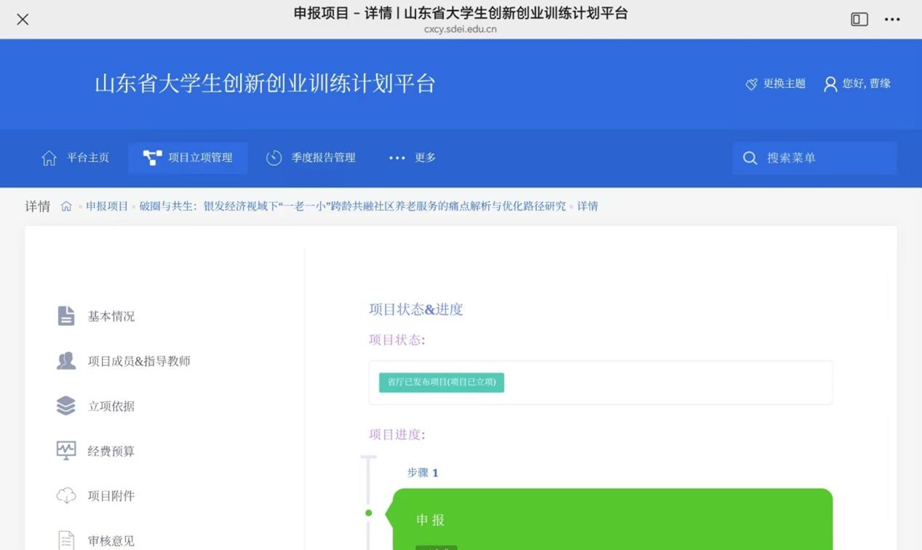Toggle the browser sidebar panel icon
Viewport: 922px width, 550px height.
(859, 20)
